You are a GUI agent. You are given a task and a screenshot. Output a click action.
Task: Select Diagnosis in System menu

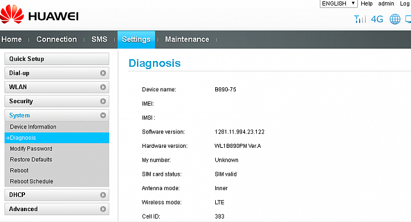pyautogui.click(x=57, y=138)
